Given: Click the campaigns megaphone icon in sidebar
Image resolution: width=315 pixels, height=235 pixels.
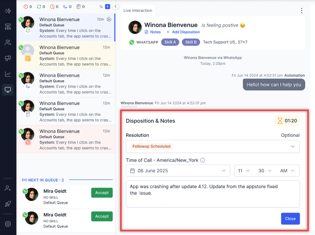Looking at the screenshot, I should pyautogui.click(x=8, y=58).
